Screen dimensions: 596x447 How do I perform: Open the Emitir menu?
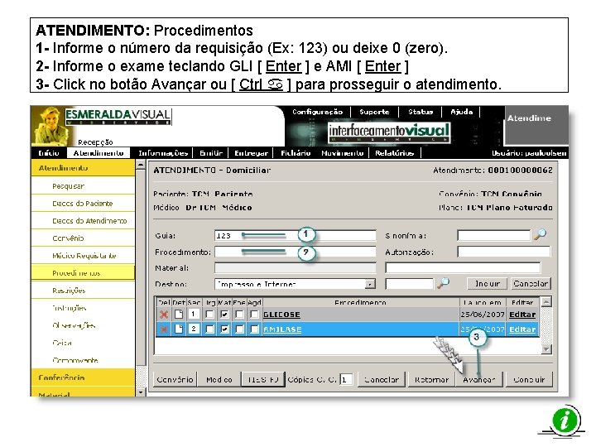211,153
